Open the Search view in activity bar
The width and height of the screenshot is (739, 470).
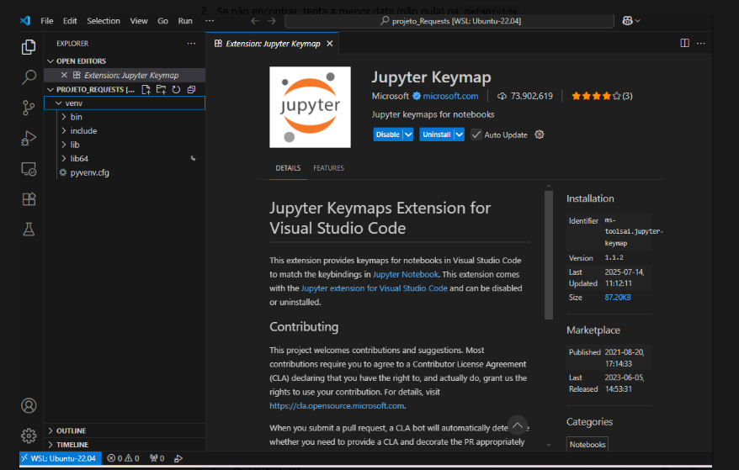coord(29,77)
